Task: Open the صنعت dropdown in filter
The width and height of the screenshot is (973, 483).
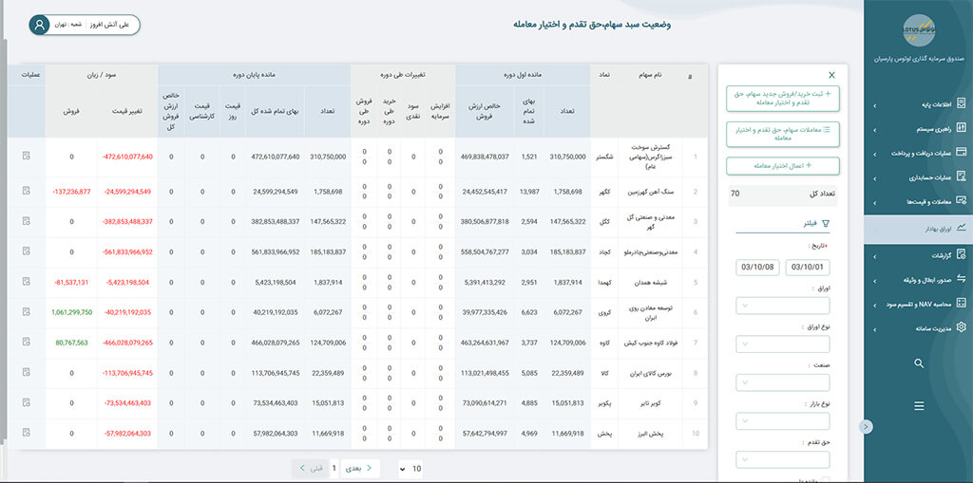Action: pos(782,382)
